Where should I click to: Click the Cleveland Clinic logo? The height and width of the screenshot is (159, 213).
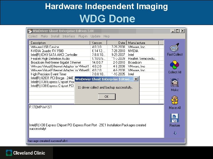pos(25,153)
